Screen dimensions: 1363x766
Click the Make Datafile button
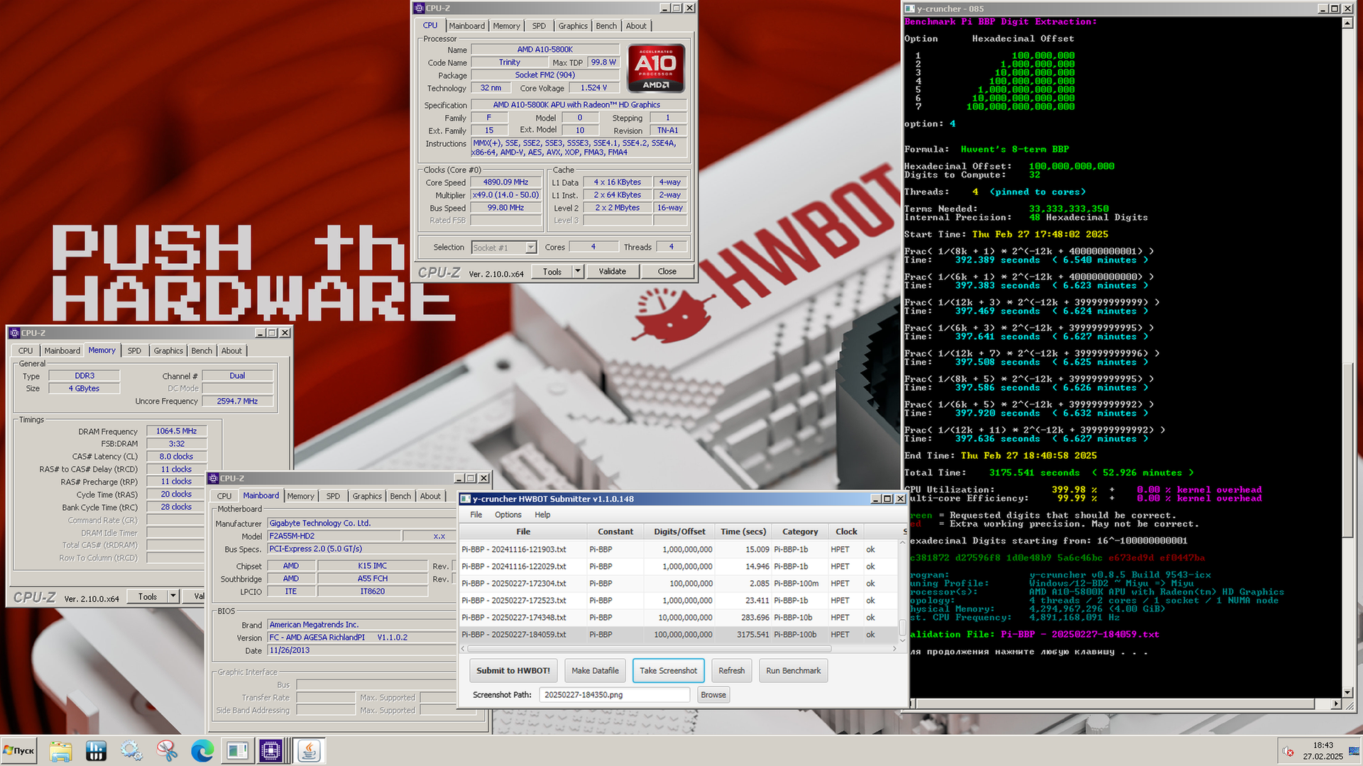click(595, 670)
